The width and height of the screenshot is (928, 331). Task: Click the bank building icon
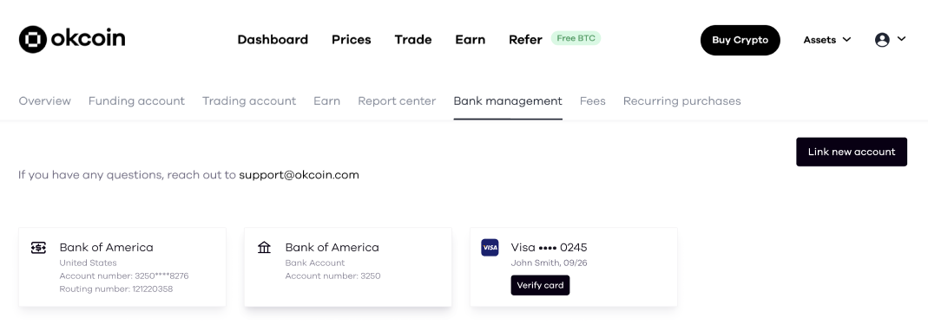click(264, 247)
